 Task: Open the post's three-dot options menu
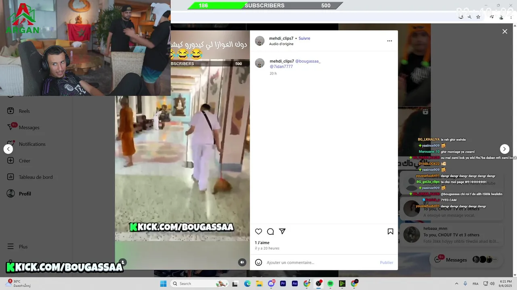pyautogui.click(x=389, y=41)
